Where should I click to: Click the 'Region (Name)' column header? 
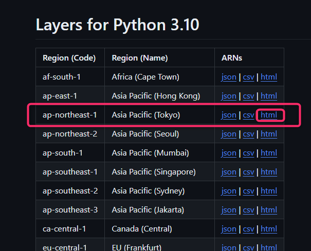click(159, 57)
